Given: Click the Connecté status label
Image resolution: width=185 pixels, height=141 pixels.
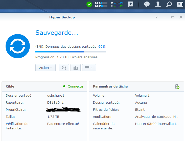Looking at the screenshot, I should [x=75, y=86].
